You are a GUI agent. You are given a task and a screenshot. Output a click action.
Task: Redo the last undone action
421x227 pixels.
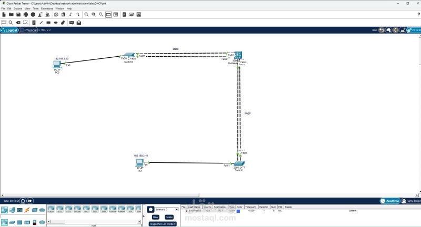78,15
